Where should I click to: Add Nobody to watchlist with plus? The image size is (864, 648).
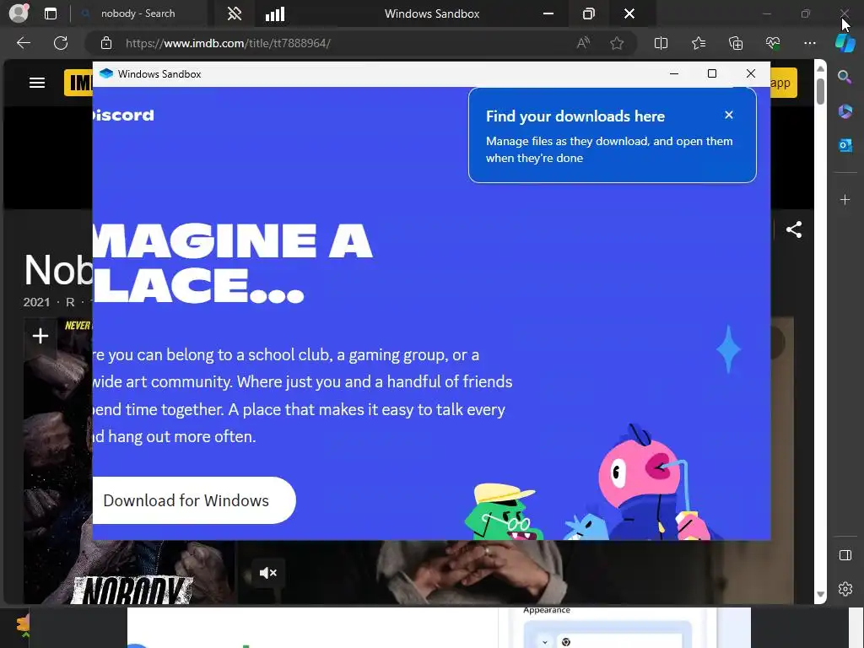[40, 336]
